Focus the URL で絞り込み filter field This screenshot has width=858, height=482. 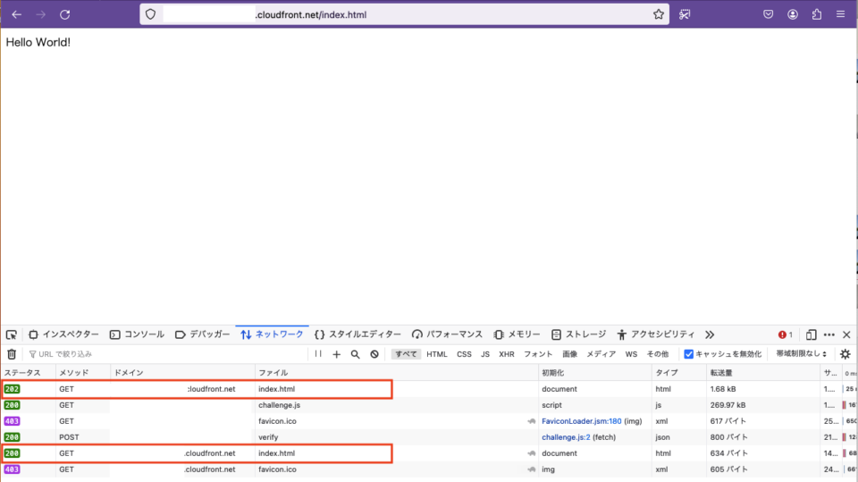[167, 354]
